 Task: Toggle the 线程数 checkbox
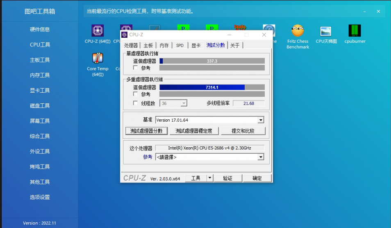(135, 103)
